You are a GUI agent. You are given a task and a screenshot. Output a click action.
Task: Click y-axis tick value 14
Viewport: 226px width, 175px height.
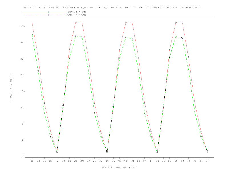22,156
